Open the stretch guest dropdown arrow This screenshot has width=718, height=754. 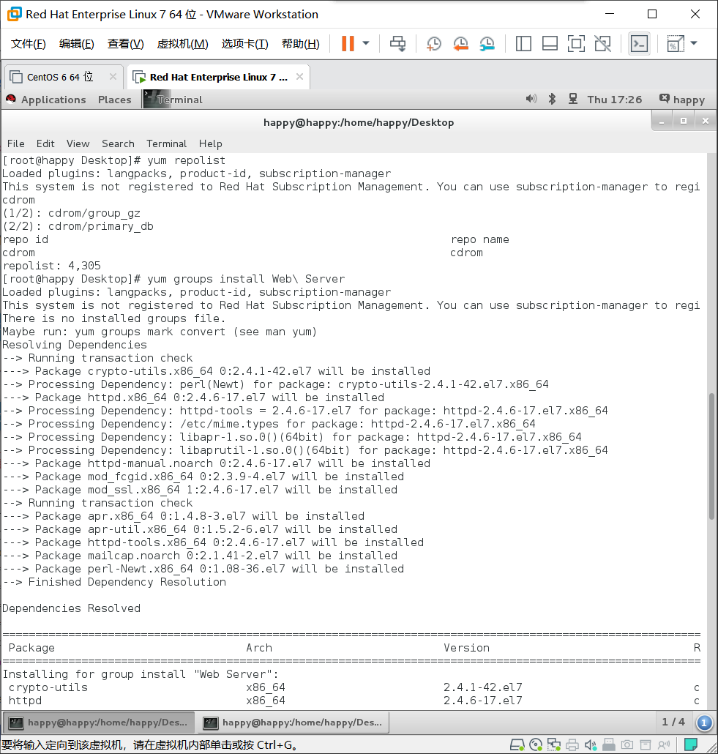[694, 43]
